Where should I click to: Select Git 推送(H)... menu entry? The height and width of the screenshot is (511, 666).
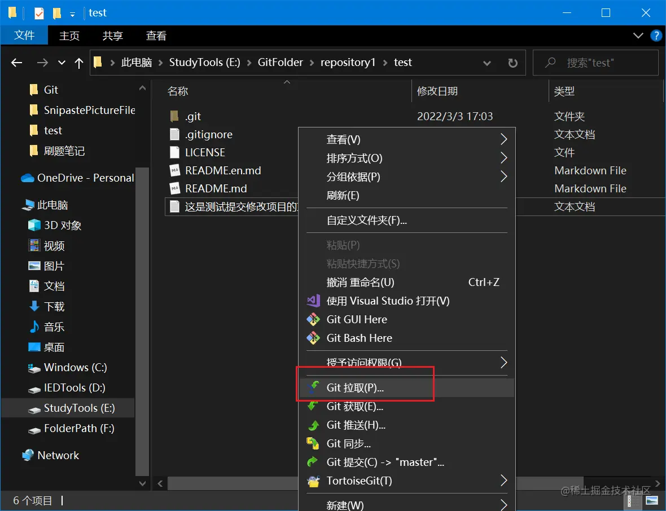407,425
